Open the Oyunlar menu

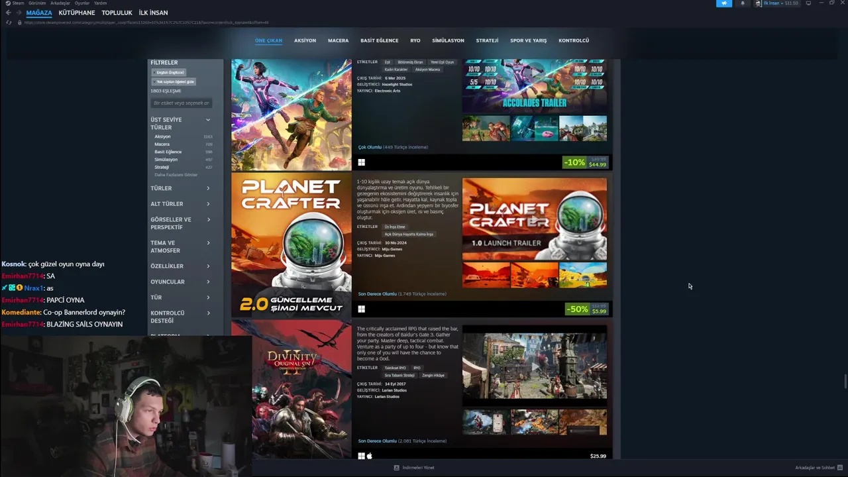click(81, 3)
